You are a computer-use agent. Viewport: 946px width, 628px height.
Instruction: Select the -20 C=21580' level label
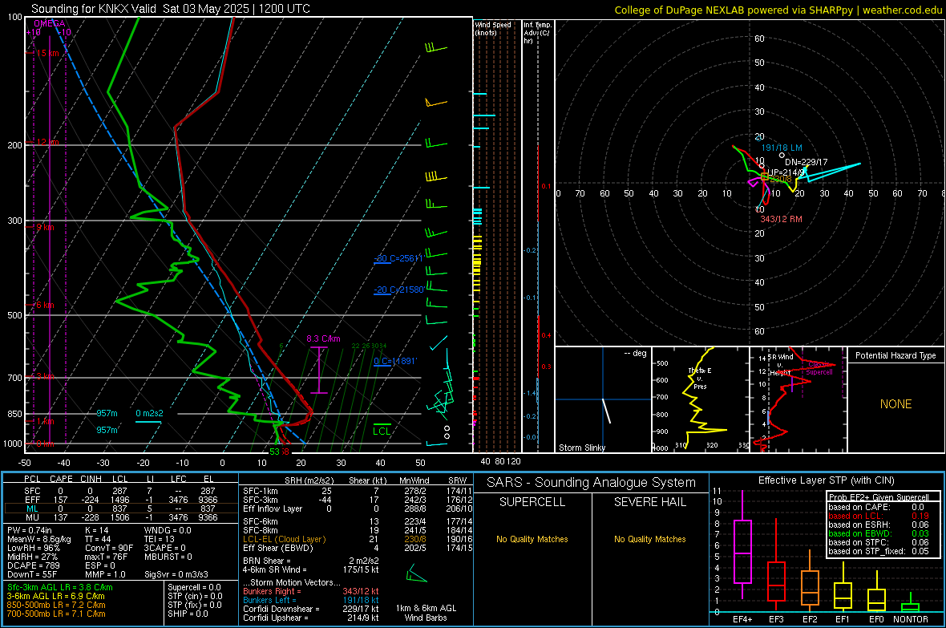point(398,290)
